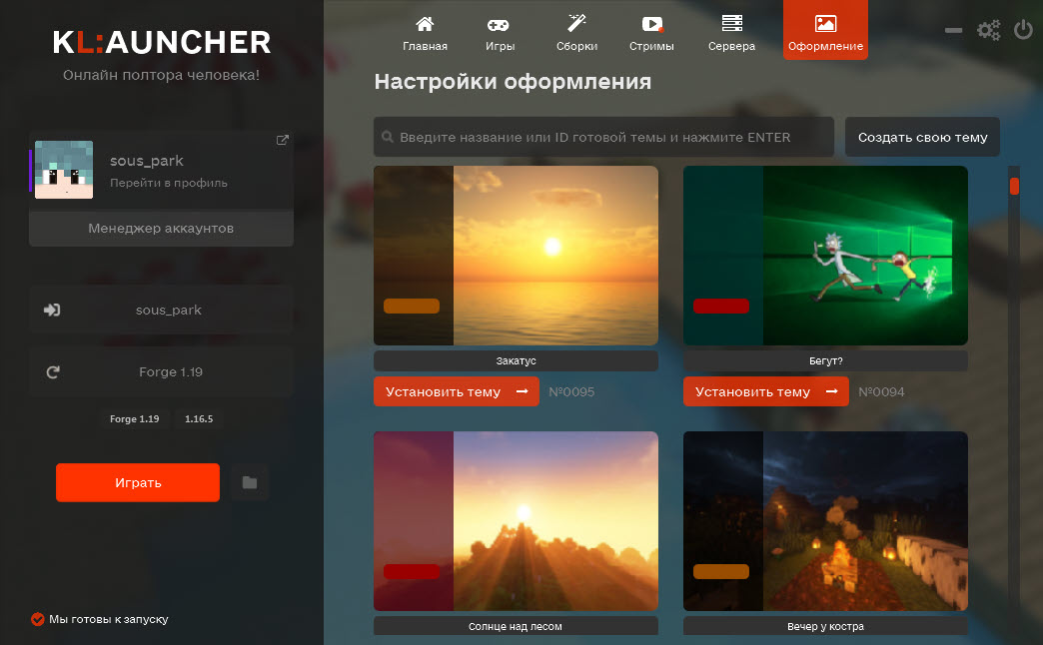
Task: Select the 1.16.5 version chip
Action: coord(199,419)
